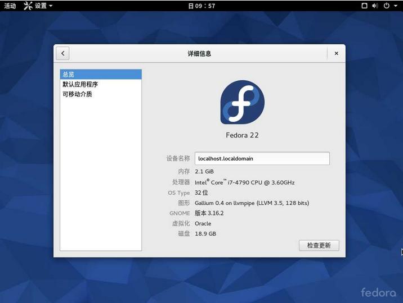Image resolution: width=403 pixels, height=303 pixels.
Task: Click the OS Type value 32 位
Action: click(201, 192)
